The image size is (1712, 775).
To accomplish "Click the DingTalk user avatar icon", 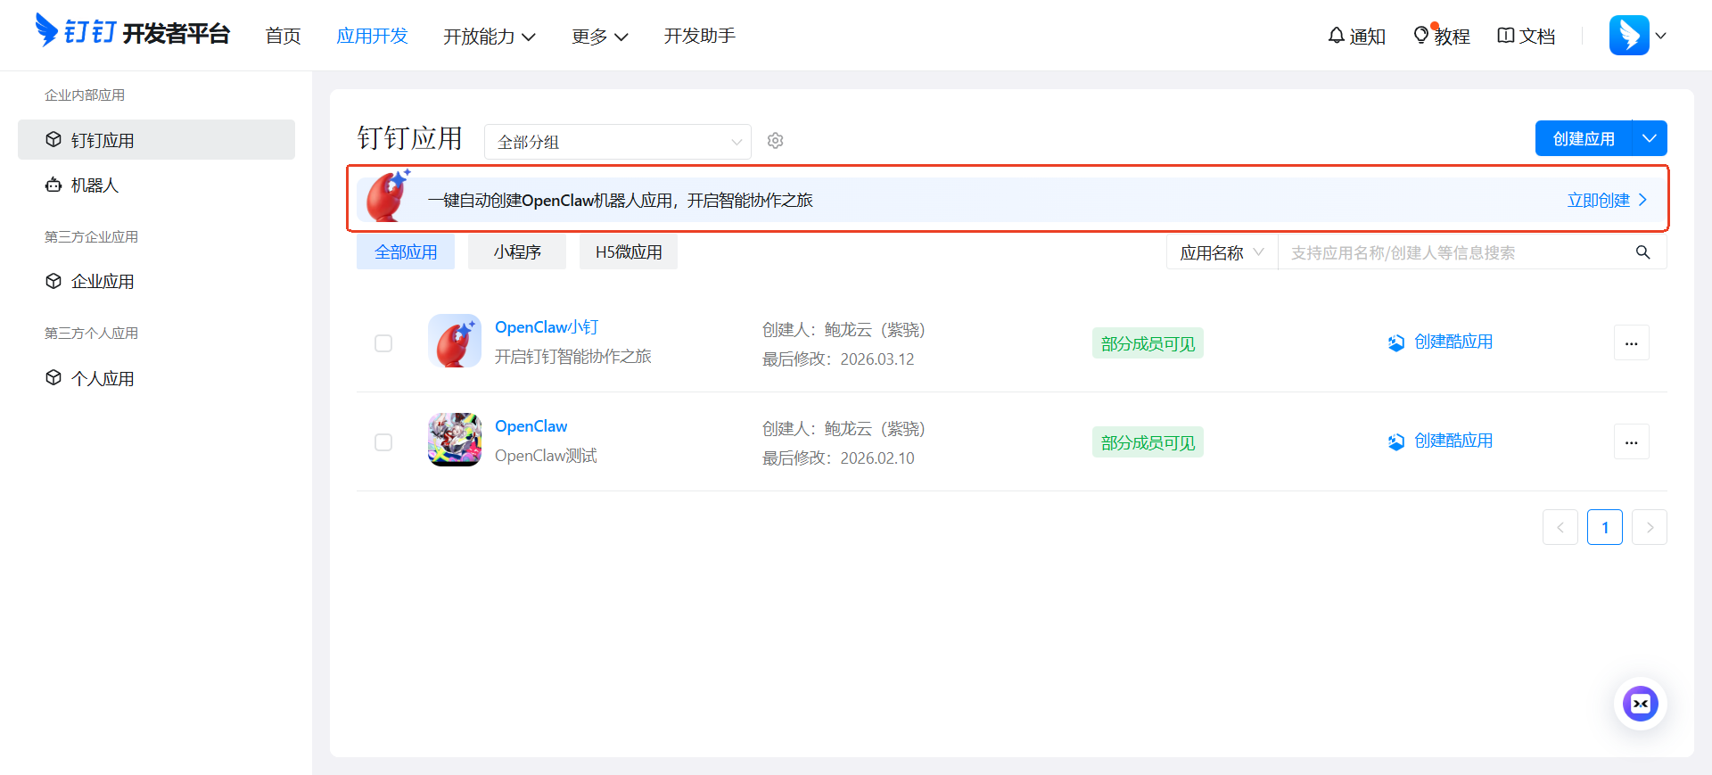I will pyautogui.click(x=1628, y=36).
